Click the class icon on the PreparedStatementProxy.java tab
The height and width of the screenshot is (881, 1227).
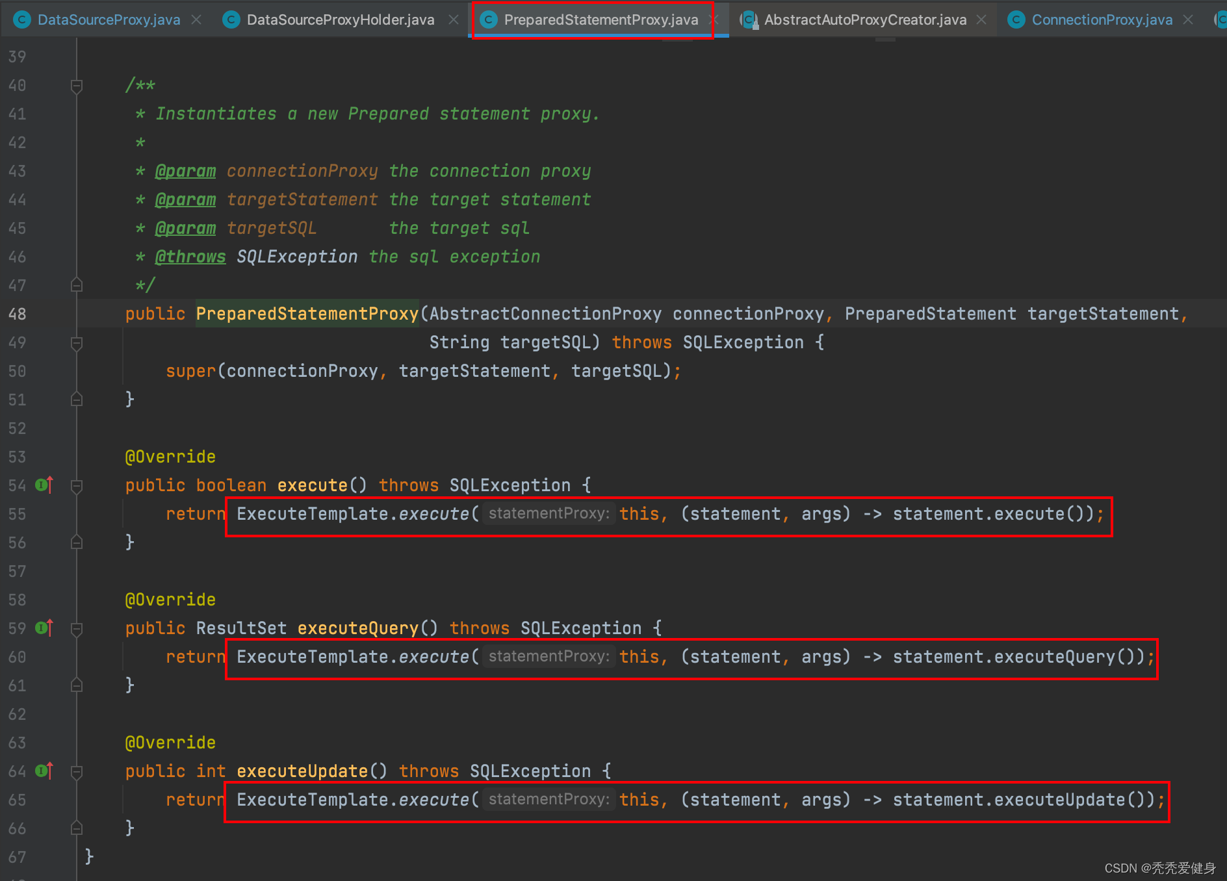488,20
